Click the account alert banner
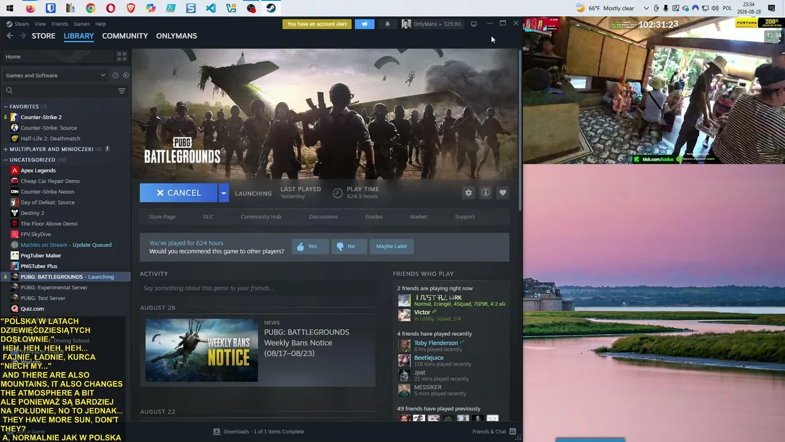Image resolution: width=785 pixels, height=442 pixels. click(x=317, y=24)
